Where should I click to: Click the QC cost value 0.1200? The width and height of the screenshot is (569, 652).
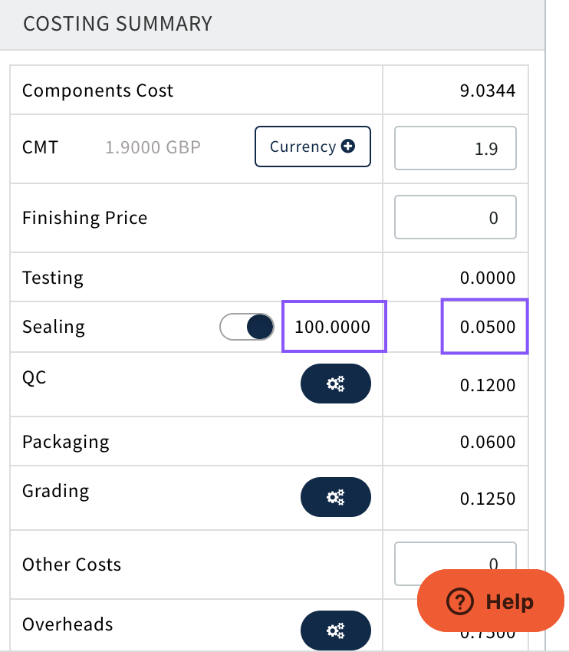tap(488, 385)
